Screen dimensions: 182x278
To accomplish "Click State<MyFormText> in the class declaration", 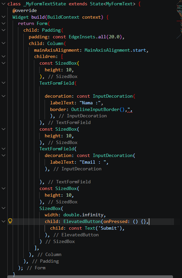I will (112, 4).
